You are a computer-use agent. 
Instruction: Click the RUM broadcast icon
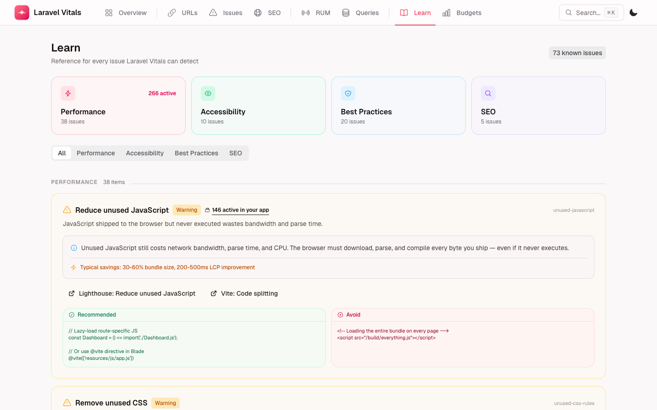tap(306, 13)
